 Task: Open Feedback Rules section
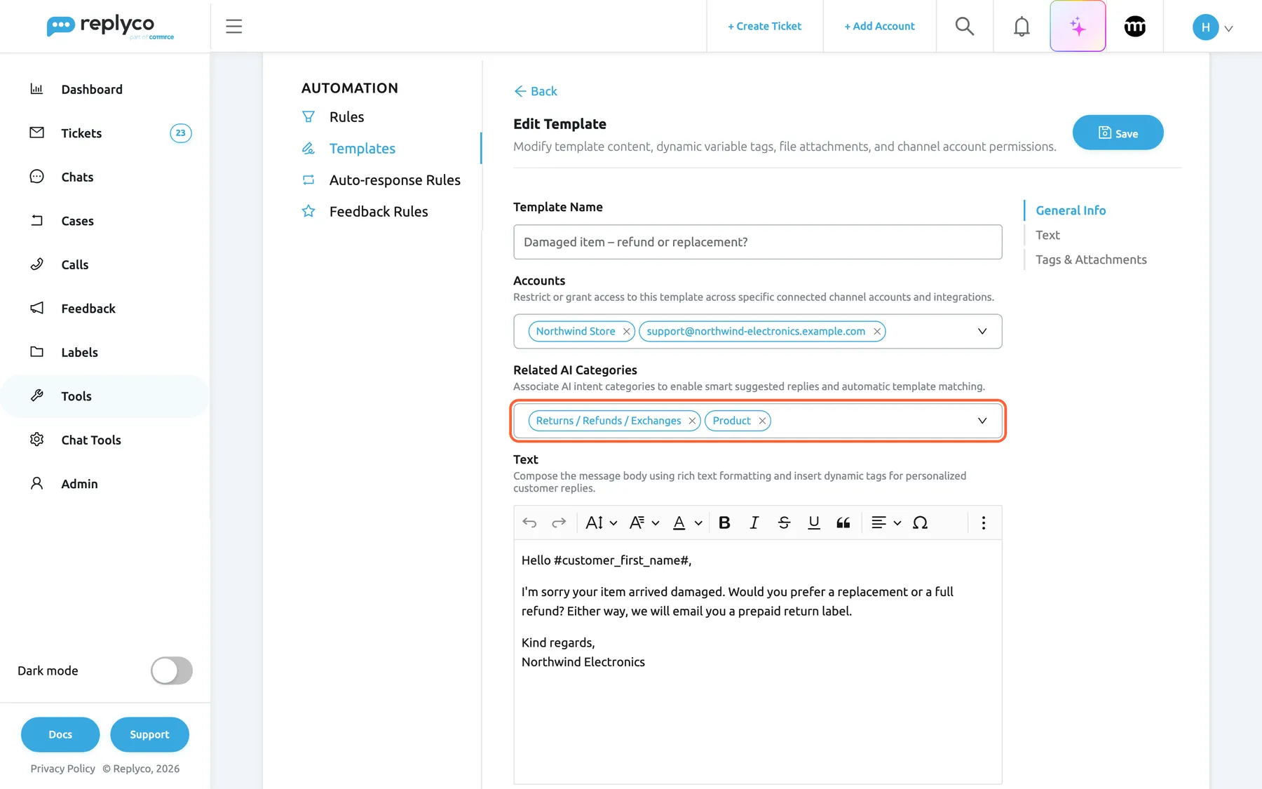pos(379,212)
